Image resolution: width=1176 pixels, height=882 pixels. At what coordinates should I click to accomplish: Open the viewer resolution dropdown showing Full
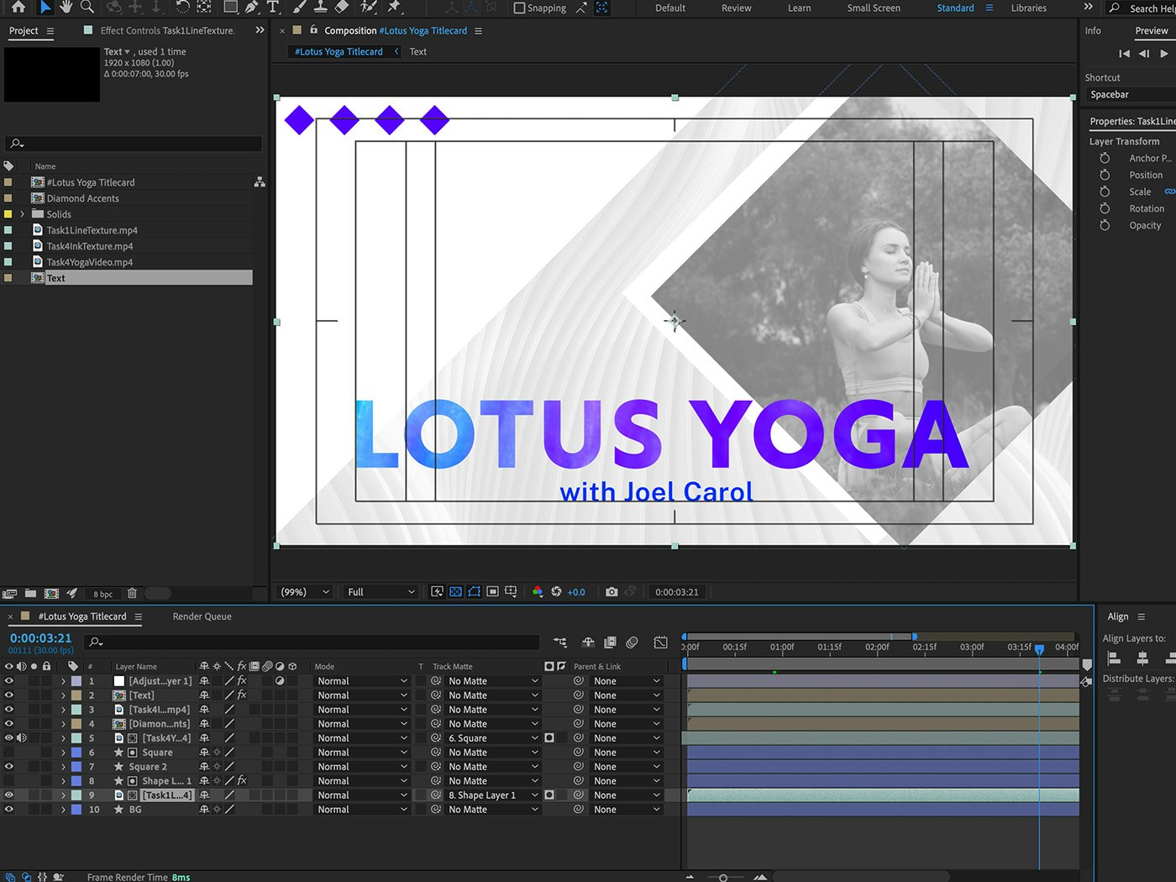381,592
